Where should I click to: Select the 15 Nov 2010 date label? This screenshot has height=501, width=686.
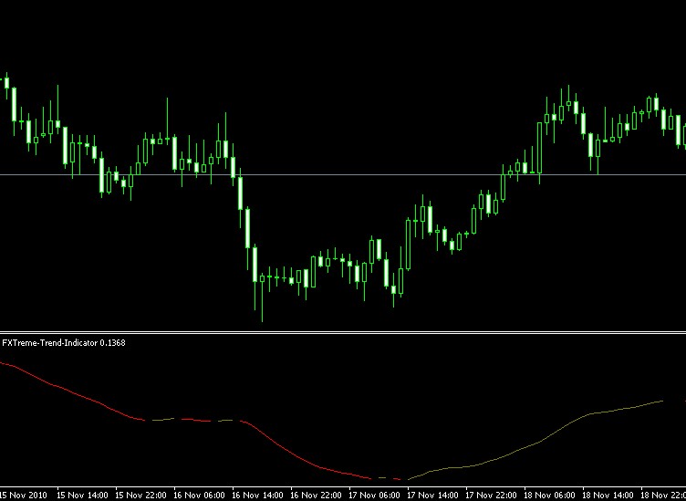click(x=24, y=496)
